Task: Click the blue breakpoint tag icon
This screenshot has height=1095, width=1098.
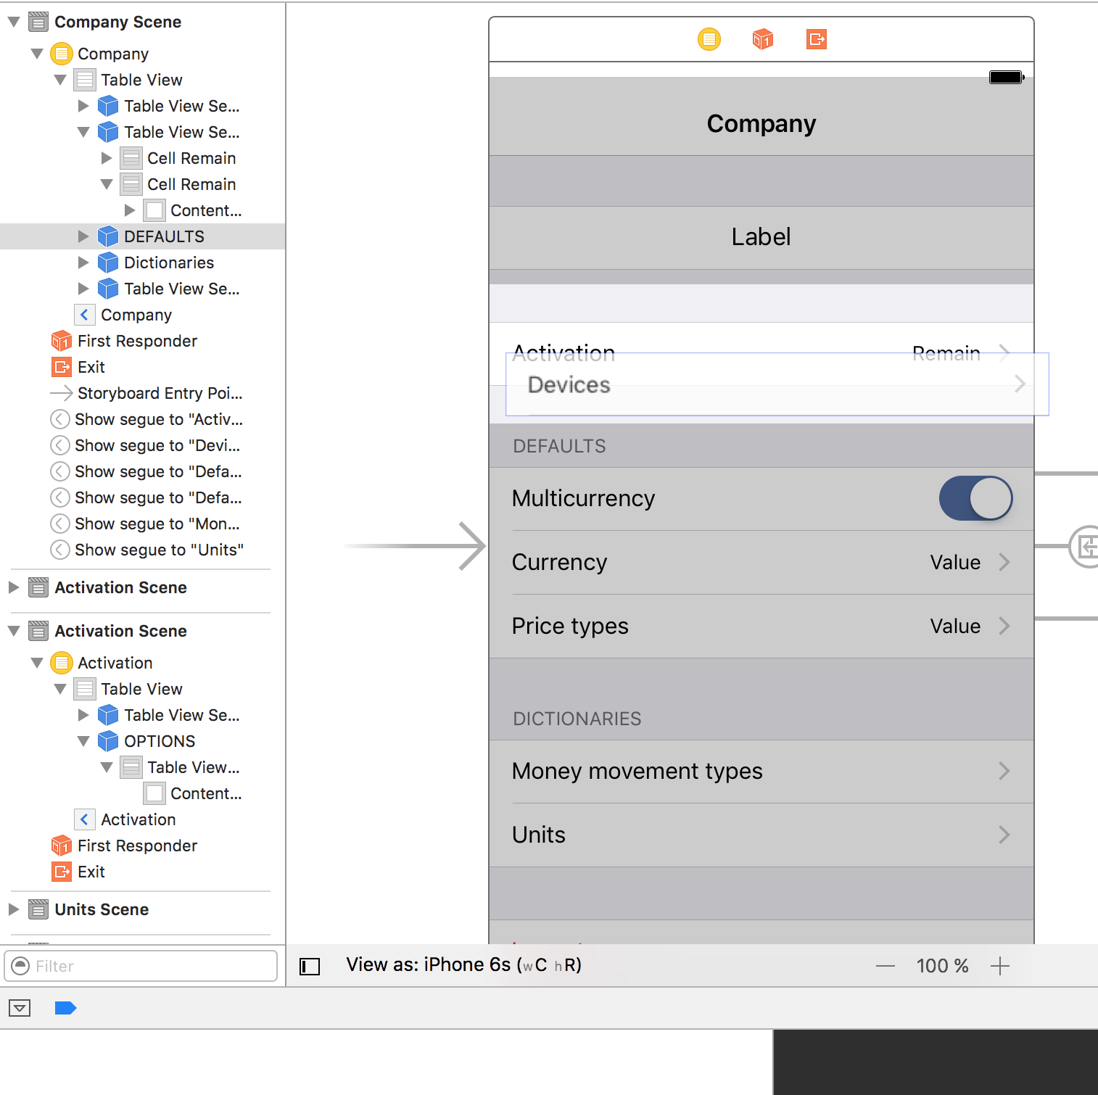Action: point(65,1008)
